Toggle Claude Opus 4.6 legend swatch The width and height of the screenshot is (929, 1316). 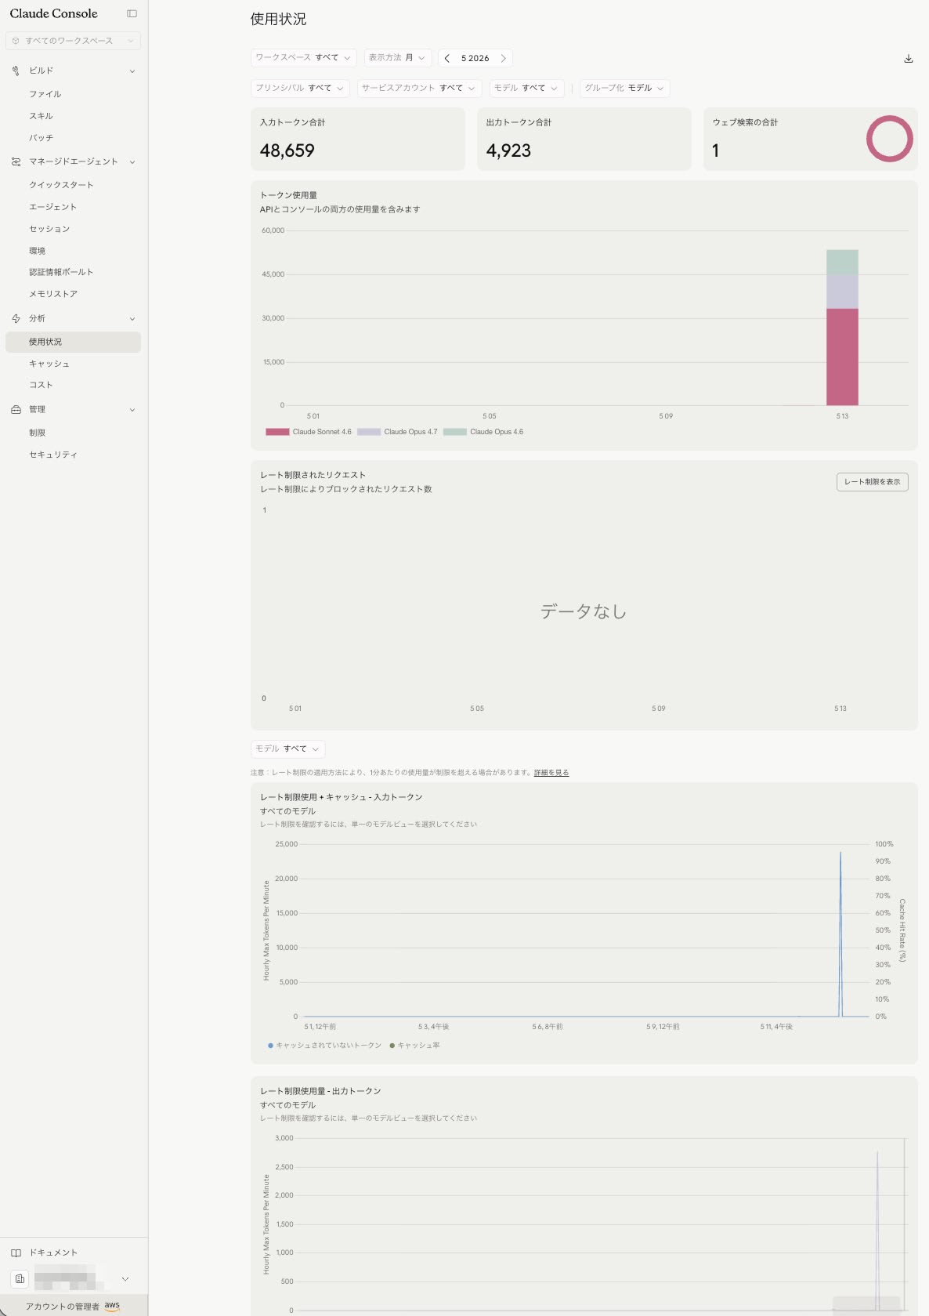(x=455, y=432)
